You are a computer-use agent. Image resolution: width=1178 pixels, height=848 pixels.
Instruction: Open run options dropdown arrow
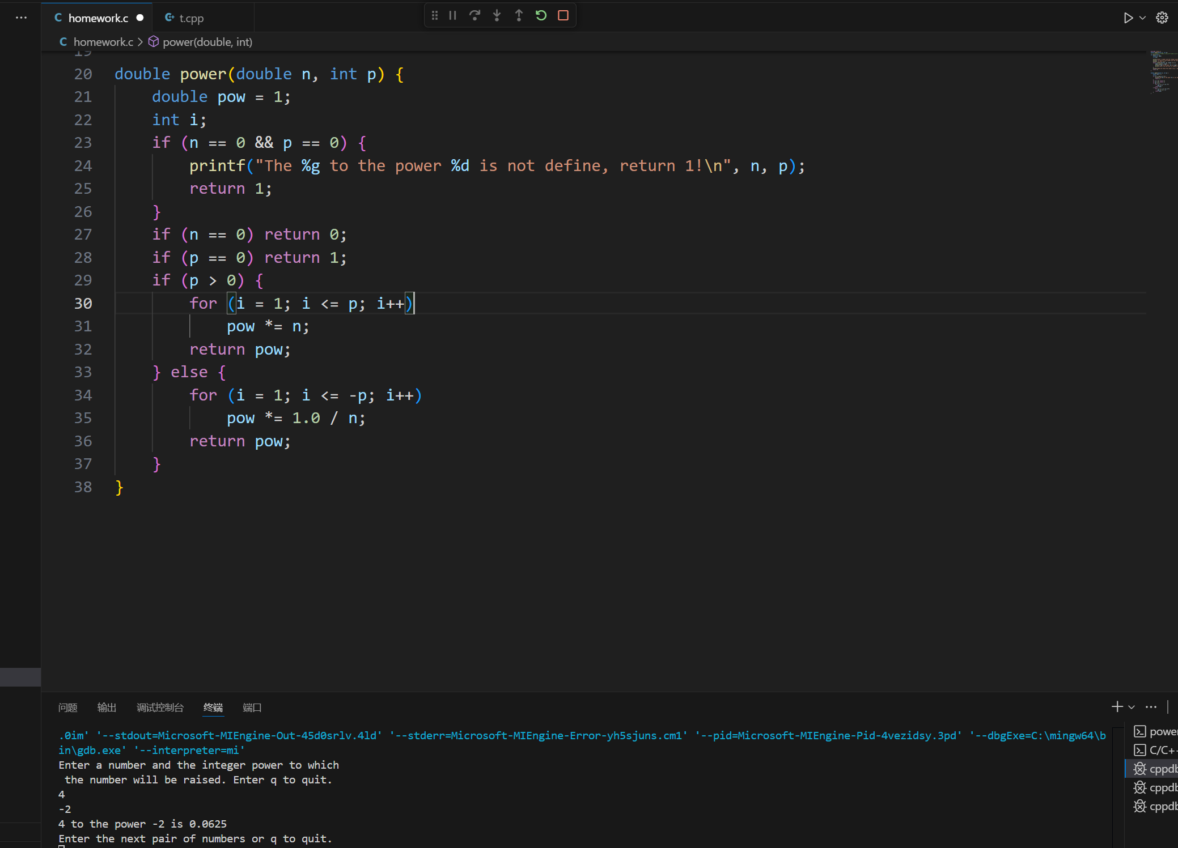(x=1143, y=18)
